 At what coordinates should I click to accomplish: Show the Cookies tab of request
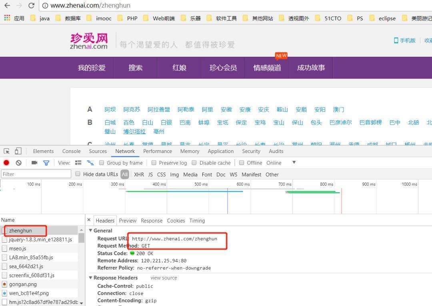point(176,221)
